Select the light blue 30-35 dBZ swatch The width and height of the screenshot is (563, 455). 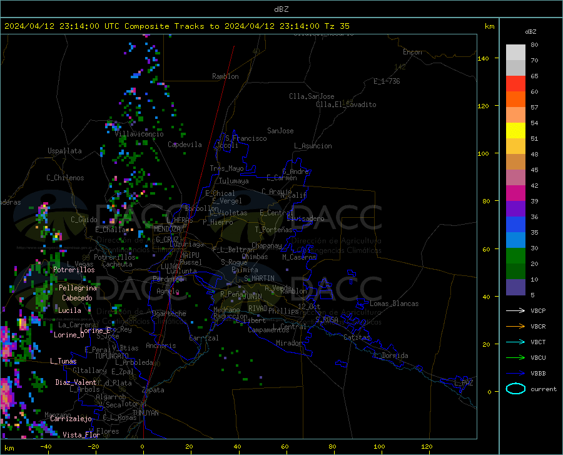tap(515, 240)
